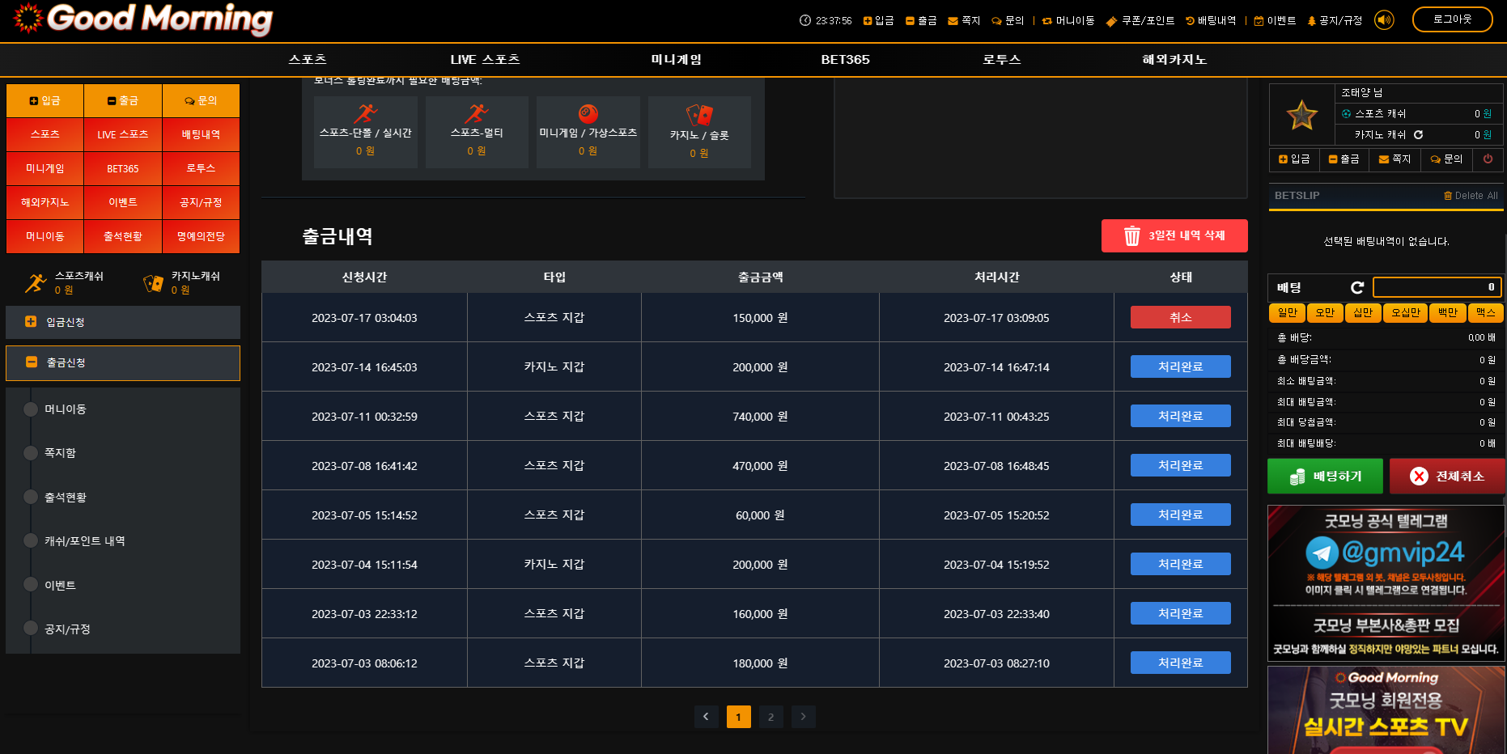Click the green 배팅하기 button
Viewport: 1507px width, 754px height.
[x=1325, y=477]
